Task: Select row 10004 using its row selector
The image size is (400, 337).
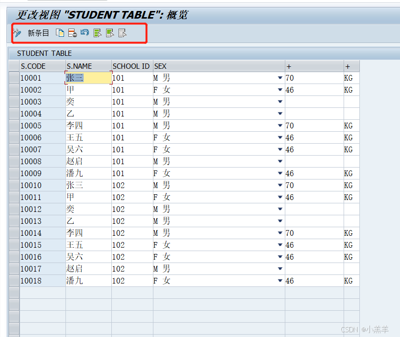Action: [x=14, y=114]
